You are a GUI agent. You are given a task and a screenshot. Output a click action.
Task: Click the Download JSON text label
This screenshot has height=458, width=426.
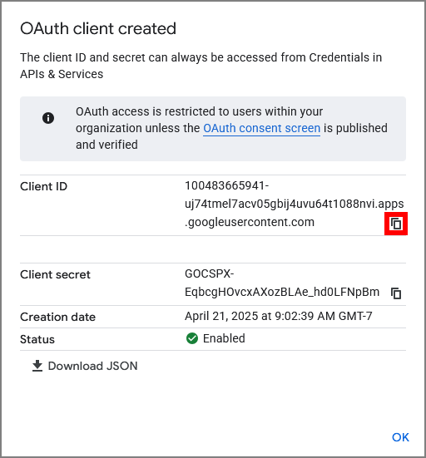coord(92,366)
